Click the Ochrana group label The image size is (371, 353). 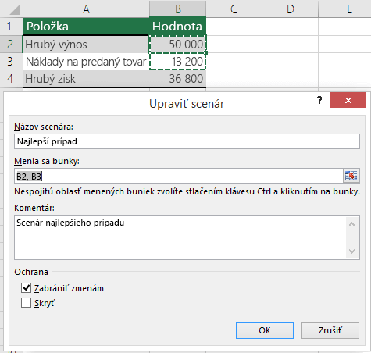(31, 272)
